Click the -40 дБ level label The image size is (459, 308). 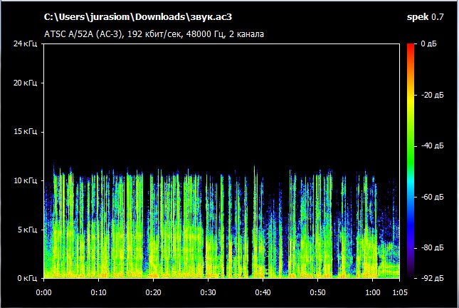pos(432,145)
